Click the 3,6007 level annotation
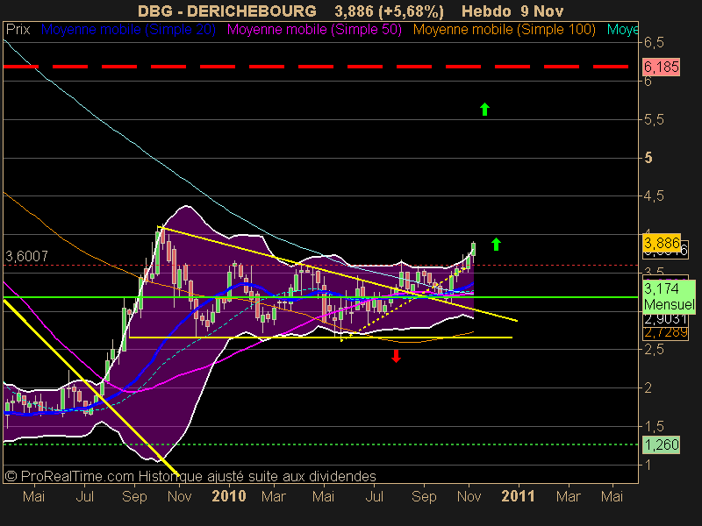The height and width of the screenshot is (526, 702). point(26,256)
